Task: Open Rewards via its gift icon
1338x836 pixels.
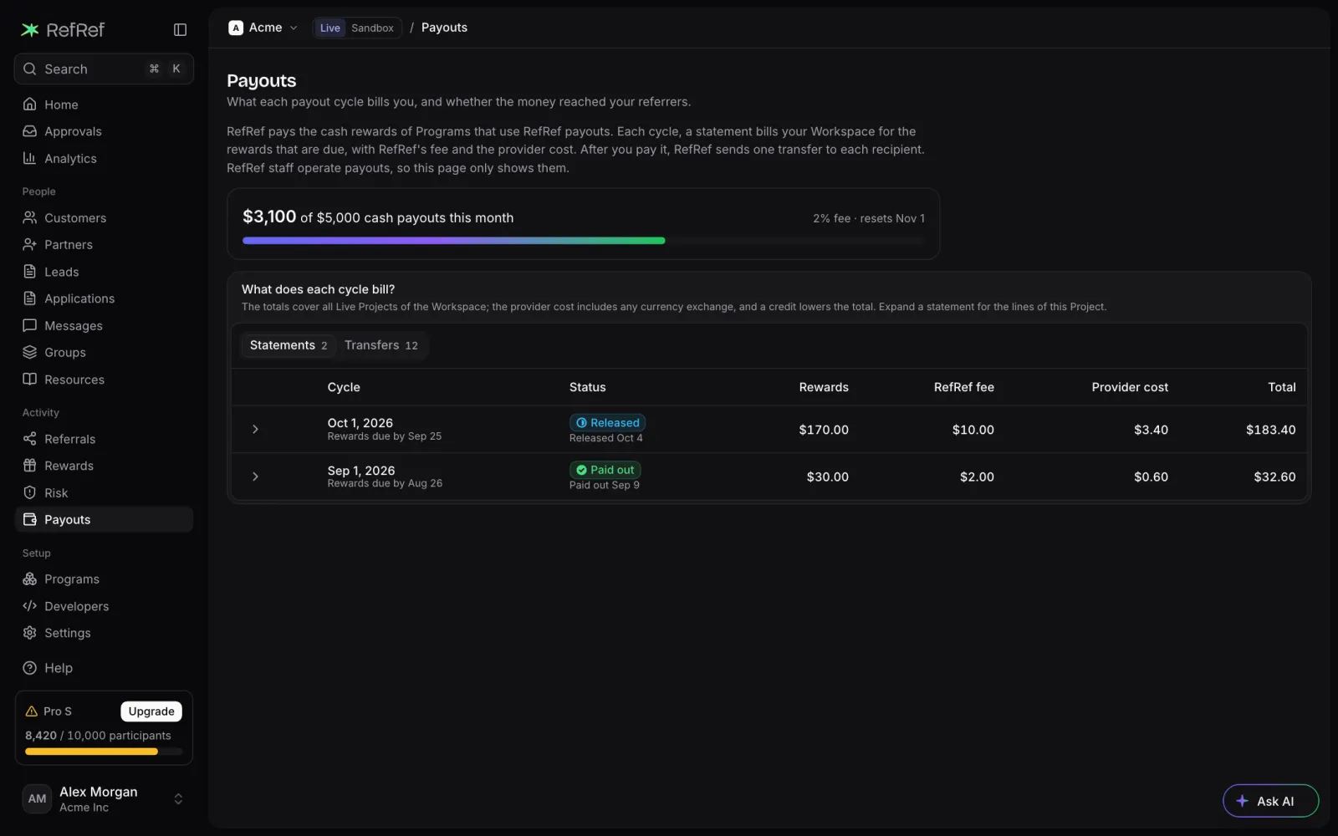Action: coord(30,466)
